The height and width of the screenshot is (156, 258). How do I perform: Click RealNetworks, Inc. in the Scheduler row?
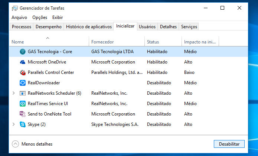(x=109, y=93)
